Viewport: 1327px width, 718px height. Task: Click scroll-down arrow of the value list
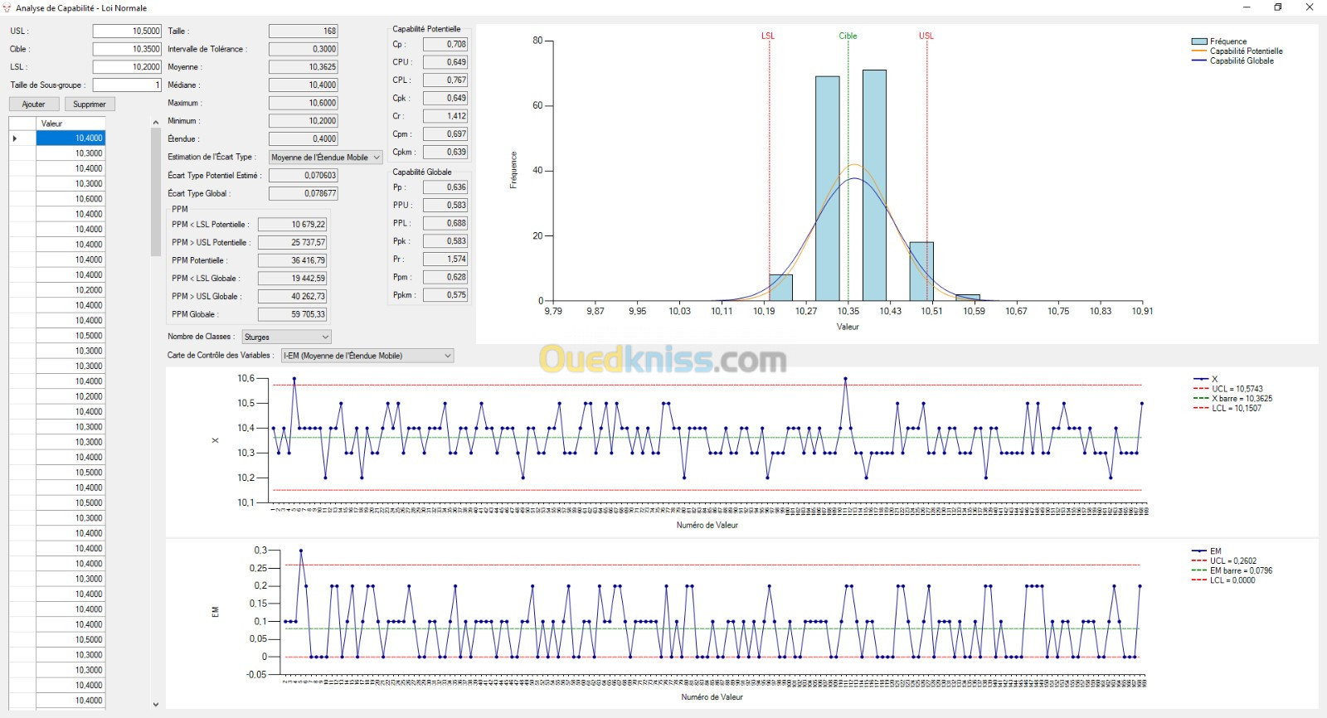pos(155,705)
